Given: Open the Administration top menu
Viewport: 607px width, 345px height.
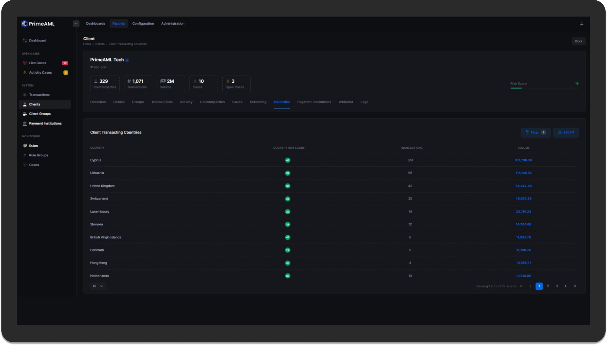Looking at the screenshot, I should 173,23.
